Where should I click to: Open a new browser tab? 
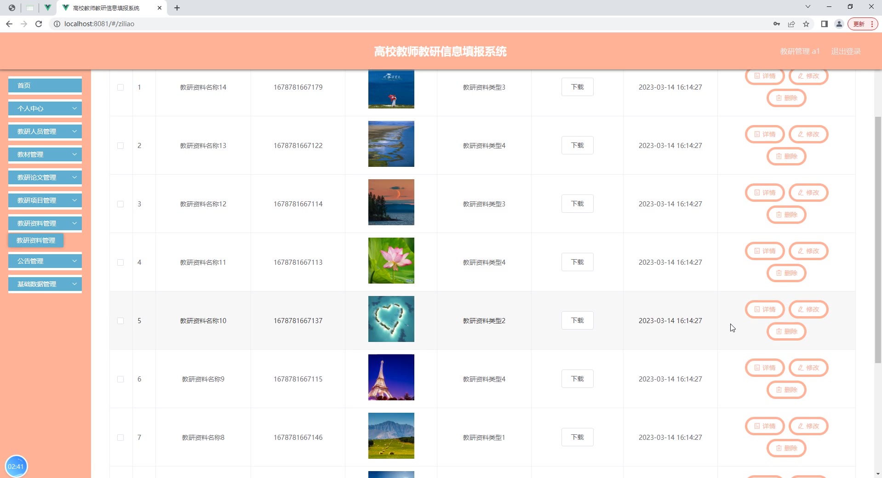click(177, 8)
